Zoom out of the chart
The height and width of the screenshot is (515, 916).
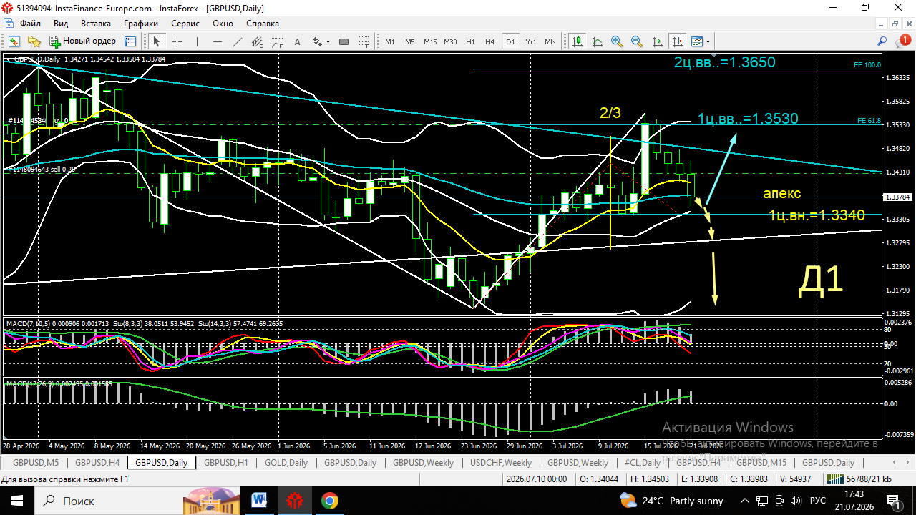pyautogui.click(x=637, y=41)
